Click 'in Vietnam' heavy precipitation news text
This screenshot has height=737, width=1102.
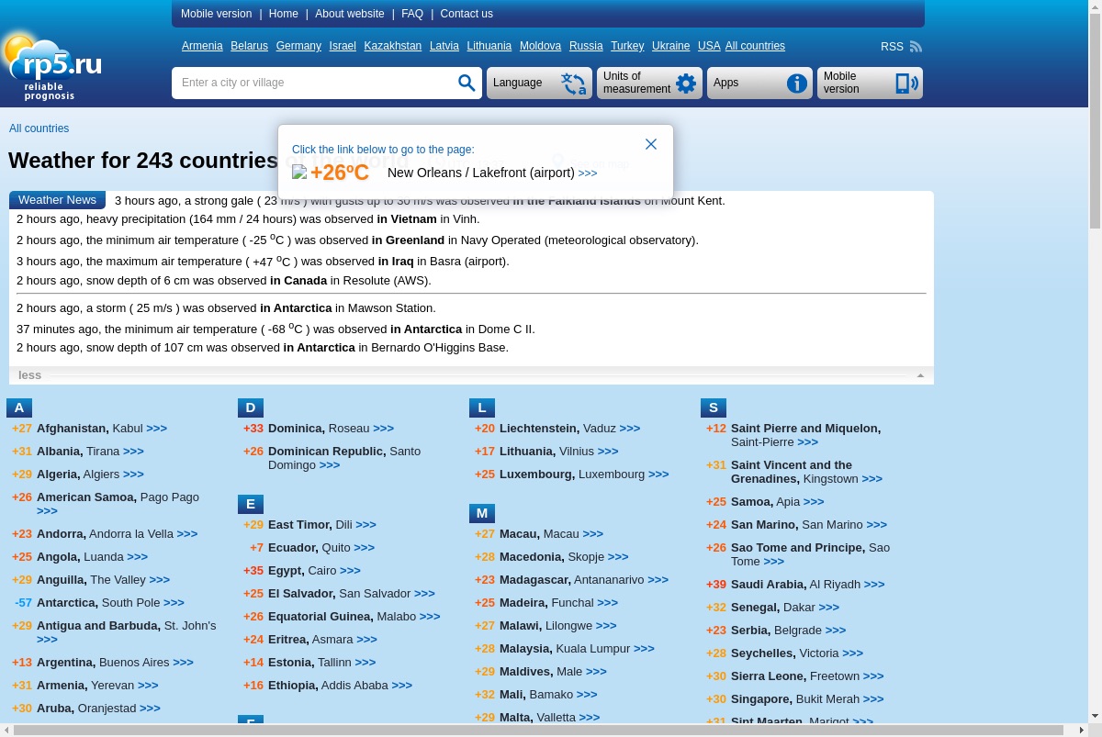407,218
